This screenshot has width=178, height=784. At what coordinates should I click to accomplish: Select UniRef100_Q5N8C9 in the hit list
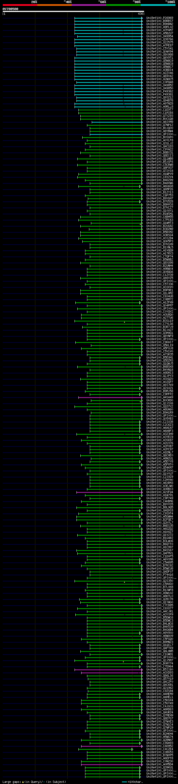160,61
